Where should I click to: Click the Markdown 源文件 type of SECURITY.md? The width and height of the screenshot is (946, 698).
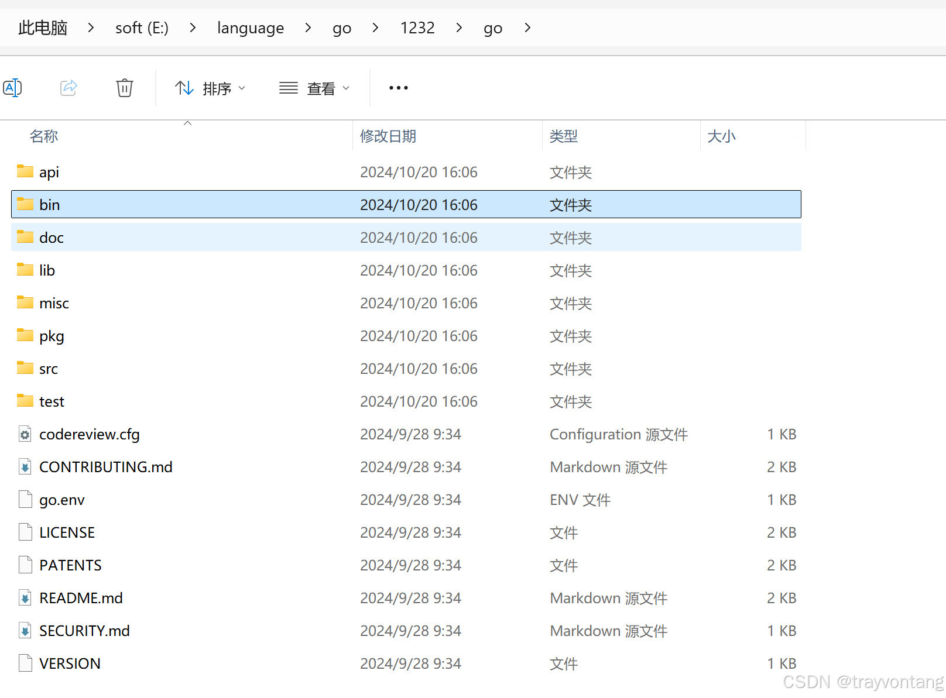[x=609, y=631]
